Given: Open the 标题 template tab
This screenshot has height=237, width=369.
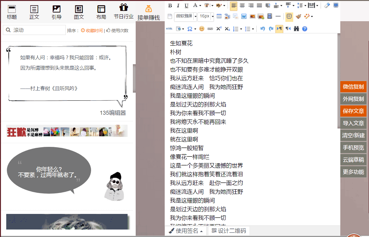Looking at the screenshot, I should point(12,12).
